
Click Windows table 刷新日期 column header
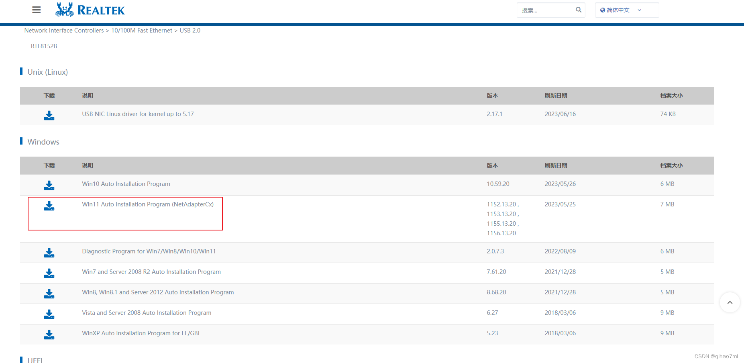[556, 165]
